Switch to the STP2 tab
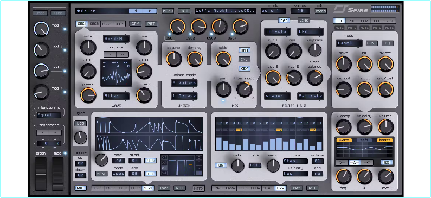431x198 pixels. (268, 188)
